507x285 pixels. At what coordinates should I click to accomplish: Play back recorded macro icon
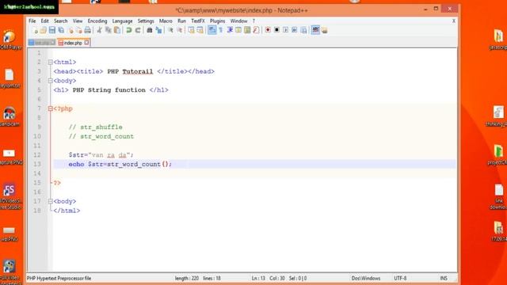pyautogui.click(x=285, y=30)
